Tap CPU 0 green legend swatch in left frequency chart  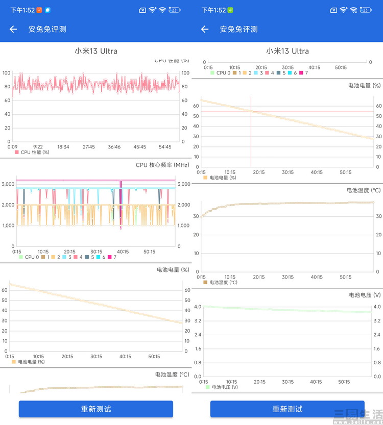[21, 257]
